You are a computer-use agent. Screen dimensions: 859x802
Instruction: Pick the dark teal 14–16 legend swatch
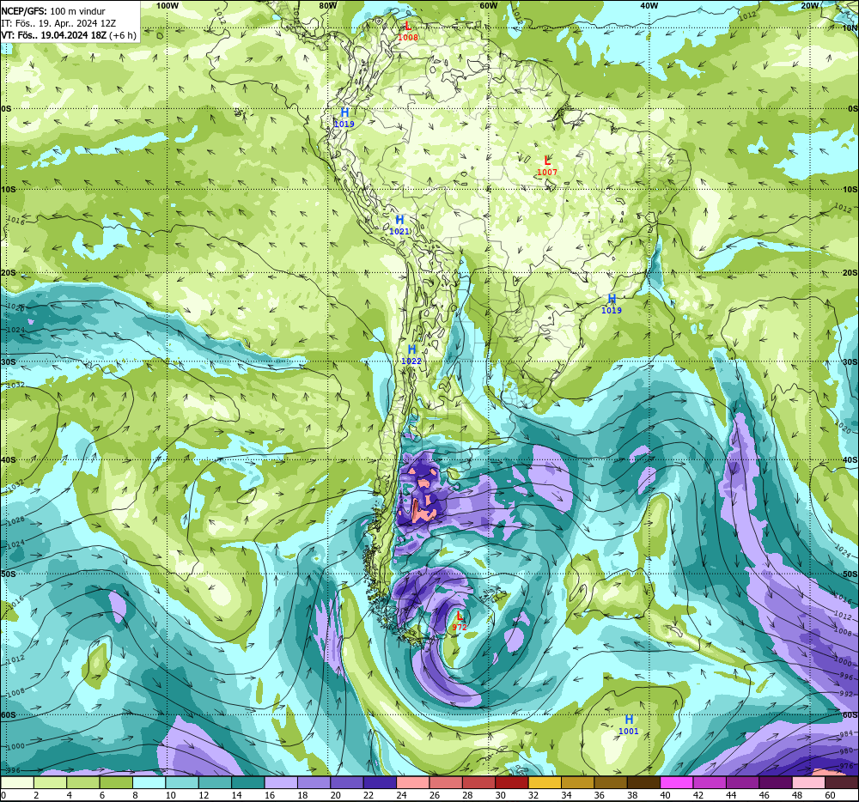(248, 783)
